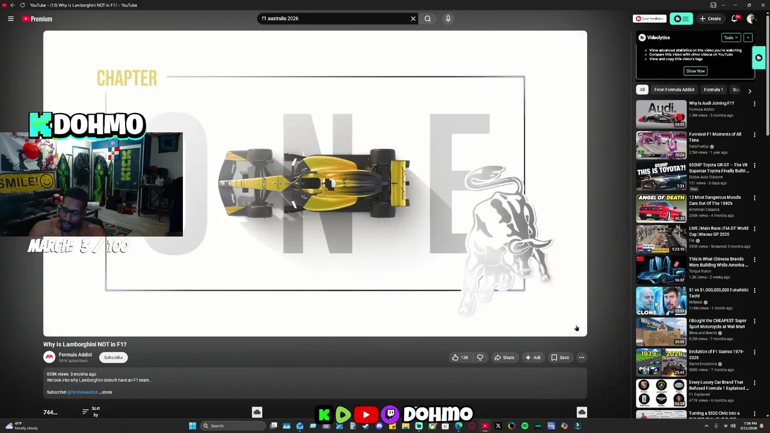The height and width of the screenshot is (433, 770).
Task: Open 'Why is Audi Joining F1?' thumbnail
Action: click(x=661, y=114)
